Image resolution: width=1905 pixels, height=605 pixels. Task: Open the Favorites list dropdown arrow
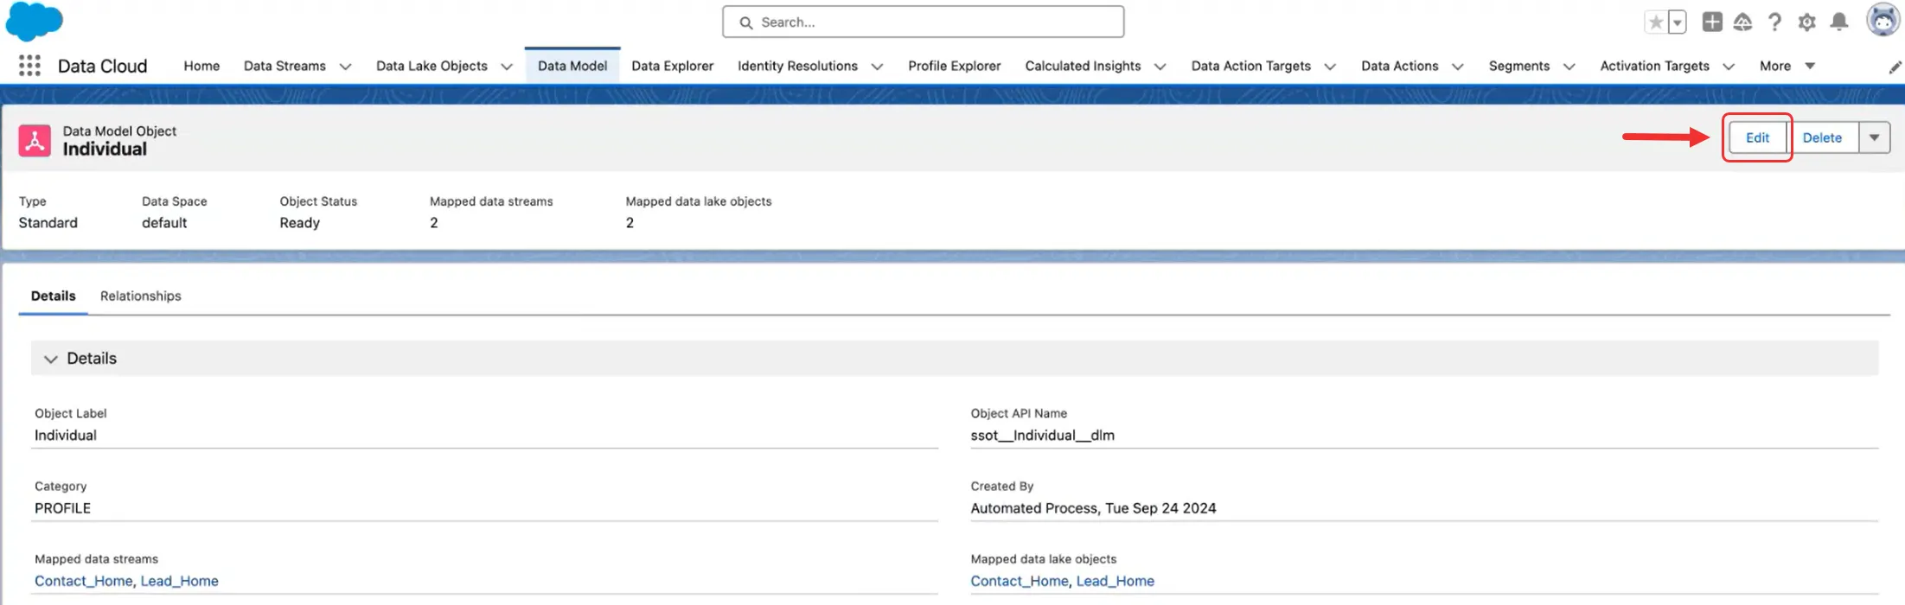coord(1677,22)
